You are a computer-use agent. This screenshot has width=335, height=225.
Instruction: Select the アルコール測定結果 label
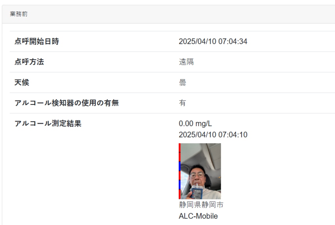[48, 123]
